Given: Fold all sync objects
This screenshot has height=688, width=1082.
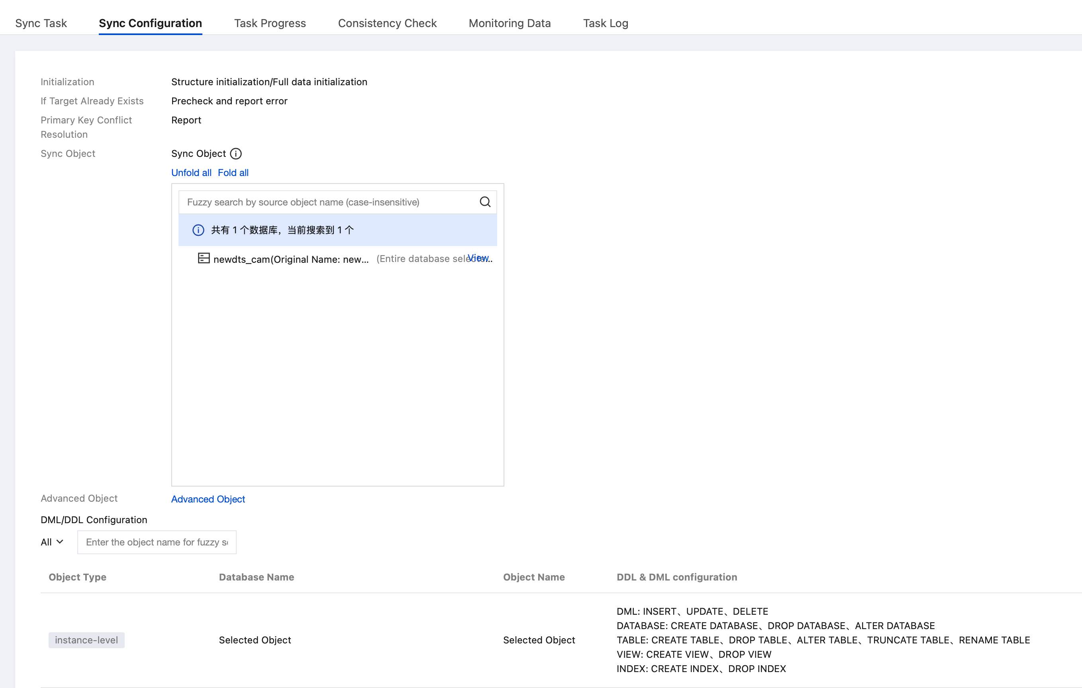Looking at the screenshot, I should coord(233,173).
